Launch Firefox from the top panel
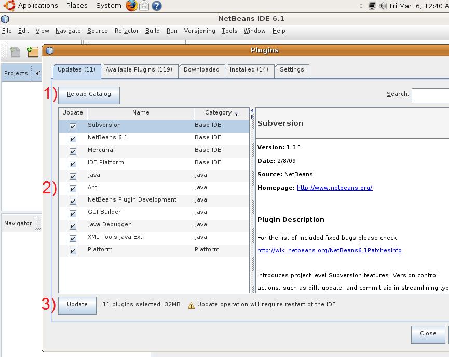The width and height of the screenshot is (449, 357). point(131,5)
